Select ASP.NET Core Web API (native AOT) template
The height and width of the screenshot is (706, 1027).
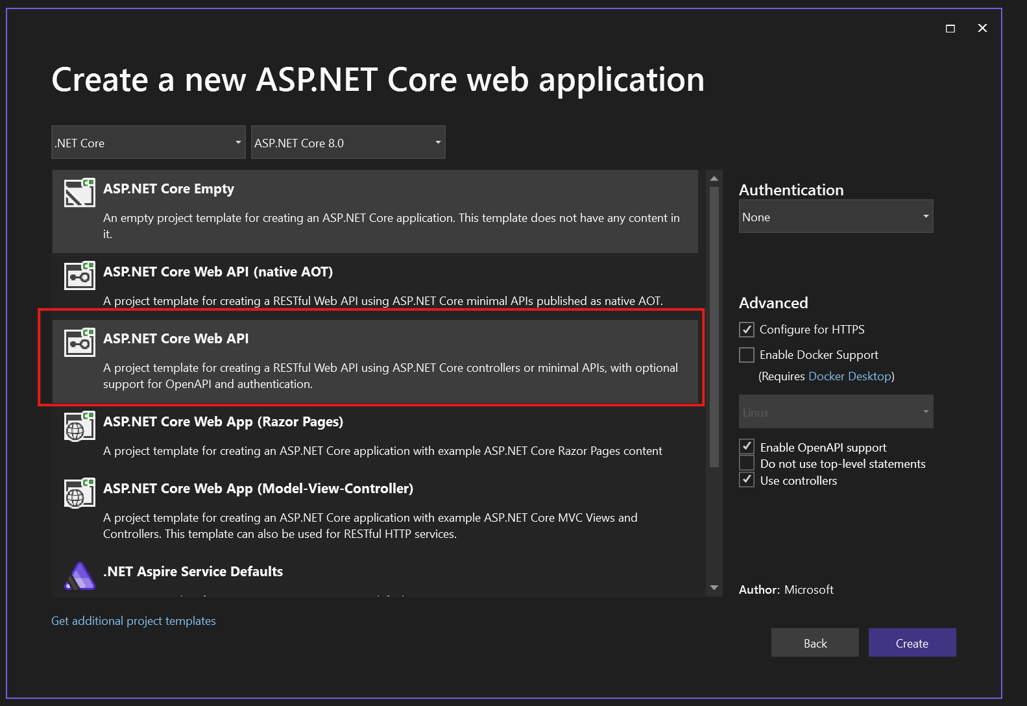[375, 286]
